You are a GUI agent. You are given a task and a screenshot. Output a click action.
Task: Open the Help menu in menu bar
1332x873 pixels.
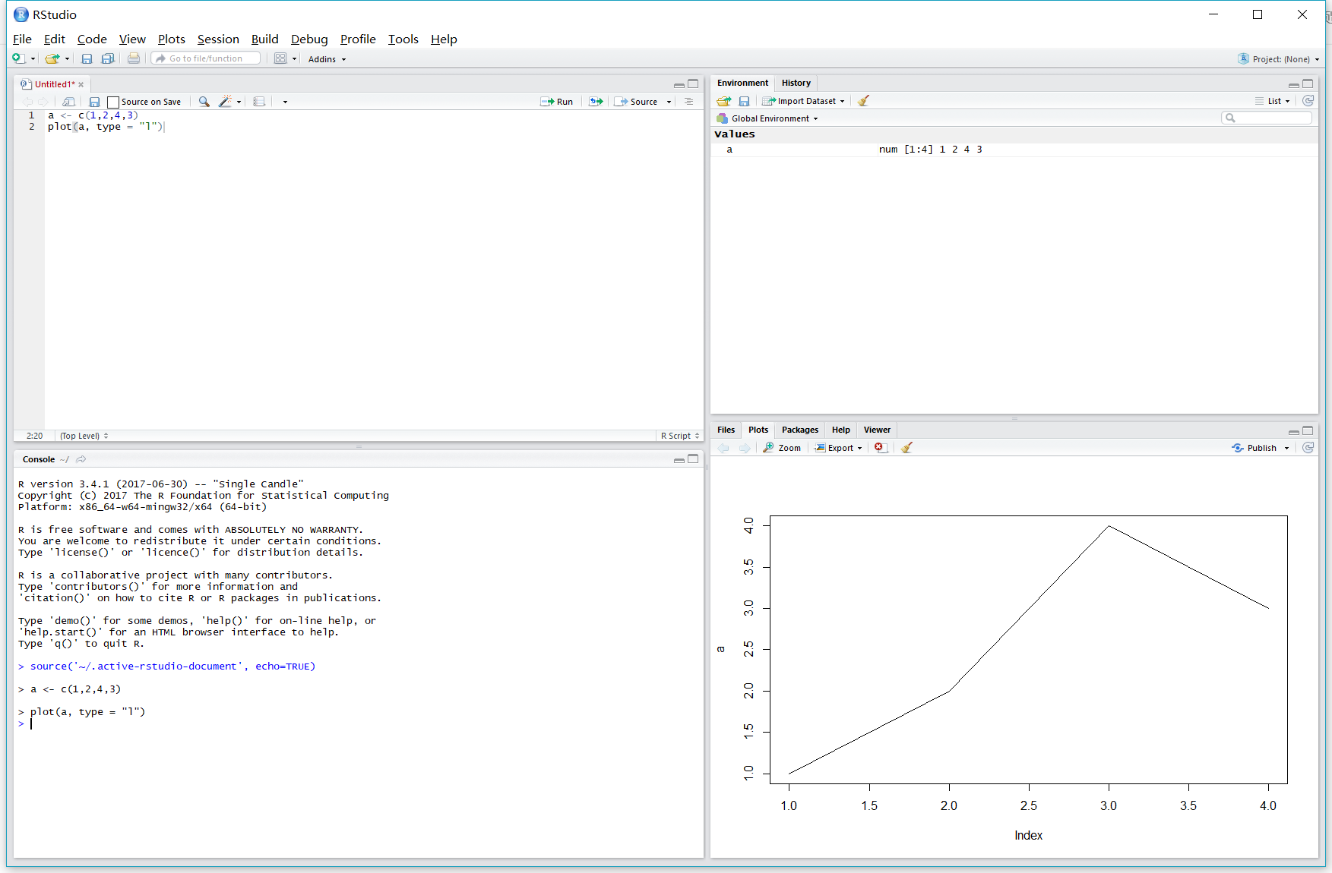(x=444, y=39)
